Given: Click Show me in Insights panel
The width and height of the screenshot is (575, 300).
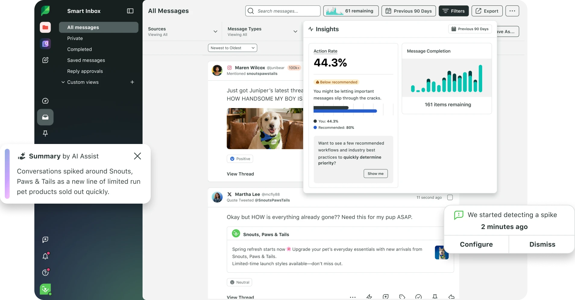Looking at the screenshot, I should (375, 173).
